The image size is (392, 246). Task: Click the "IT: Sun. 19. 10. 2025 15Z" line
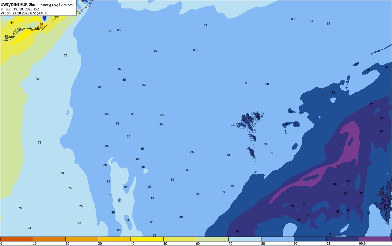(x=20, y=9)
